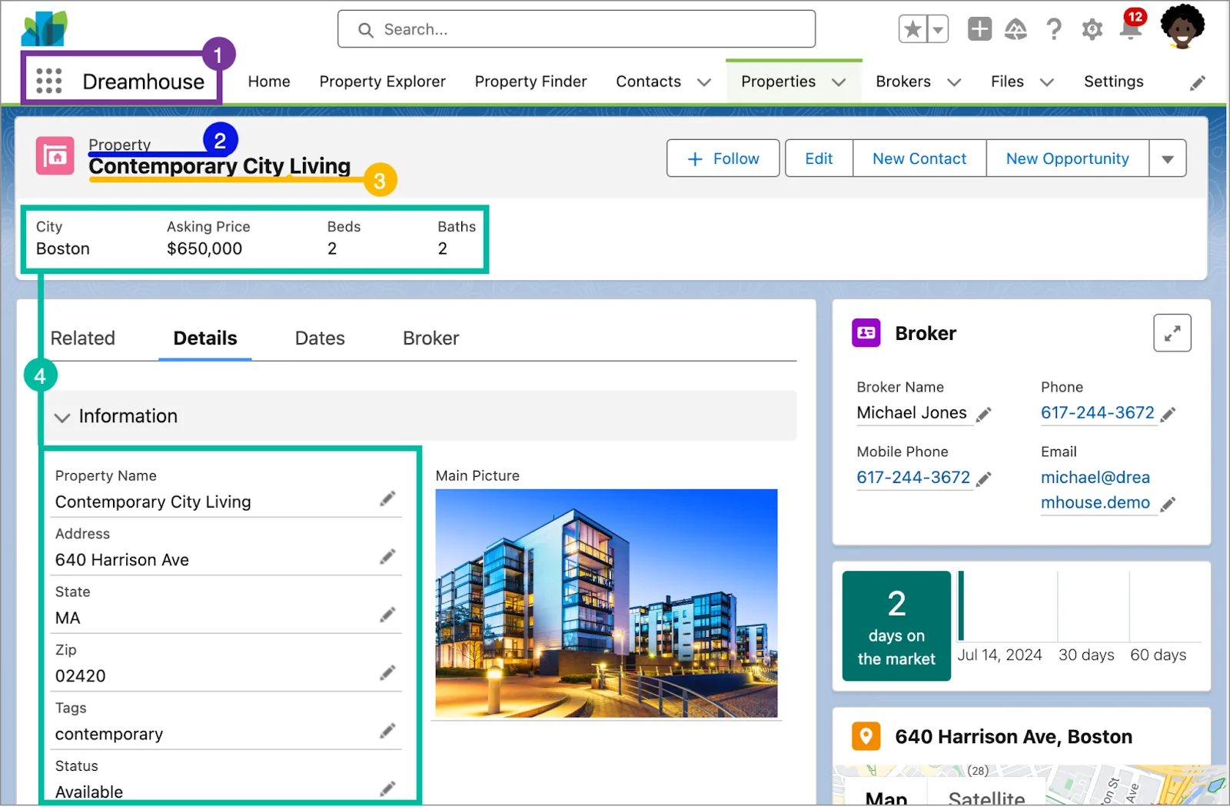Click in the global Search field
Image resolution: width=1230 pixels, height=807 pixels.
(577, 29)
